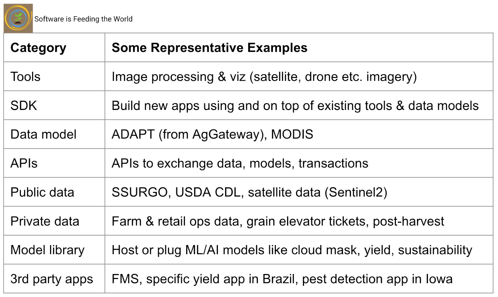The image size is (498, 297).
Task: Click the "ADAPT (from AgGateway), MODIS" cell
Action: click(x=212, y=135)
